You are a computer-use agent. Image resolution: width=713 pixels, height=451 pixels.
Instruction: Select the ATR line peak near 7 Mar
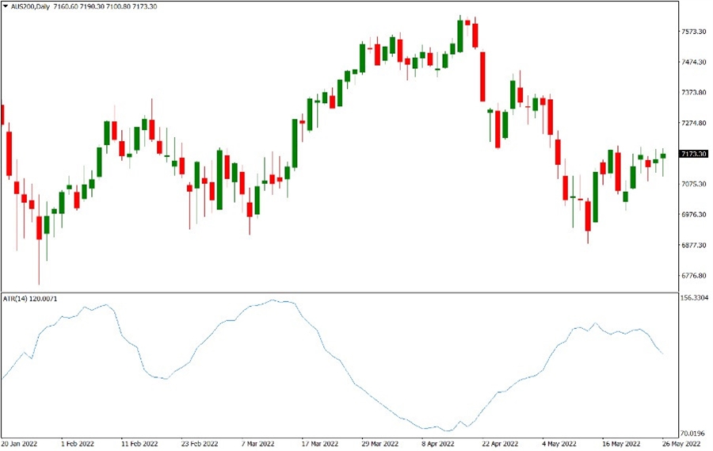tap(273, 300)
